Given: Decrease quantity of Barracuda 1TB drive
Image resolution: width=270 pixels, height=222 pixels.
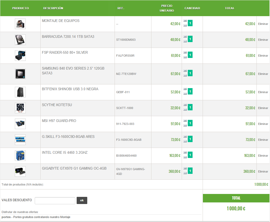Looking at the screenshot, I should point(185,41).
